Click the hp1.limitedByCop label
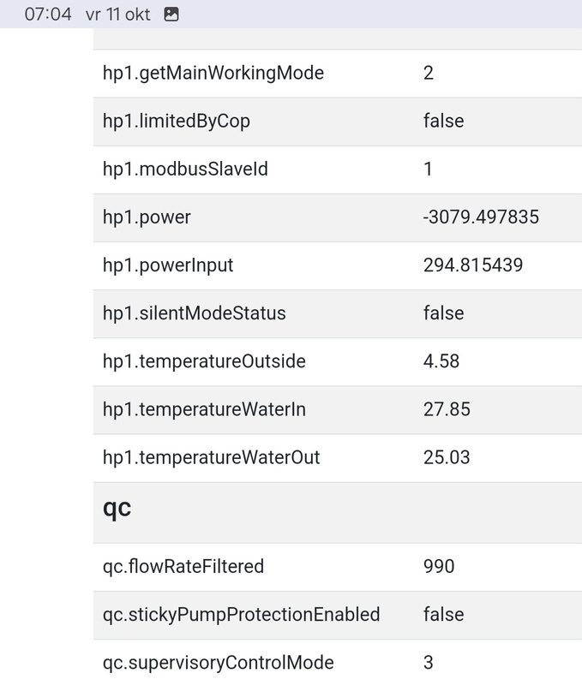This screenshot has width=582, height=685. (x=177, y=121)
